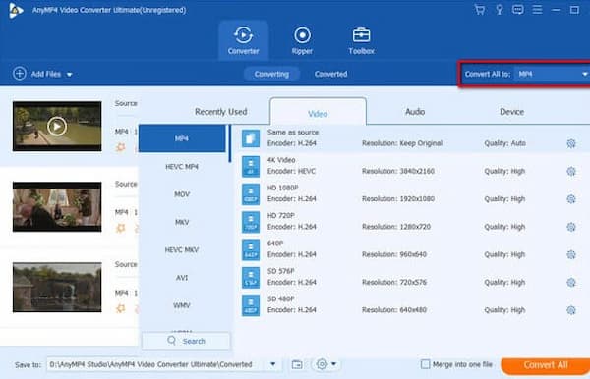Open the hamburger menu icon
Screen dimensions: 590x379
pos(537,10)
